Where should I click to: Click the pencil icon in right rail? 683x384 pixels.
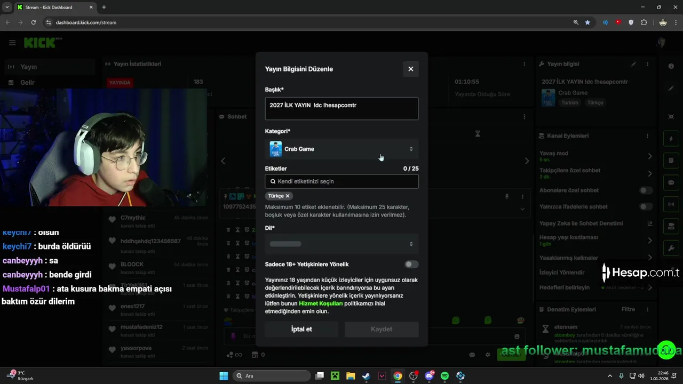[671, 89]
